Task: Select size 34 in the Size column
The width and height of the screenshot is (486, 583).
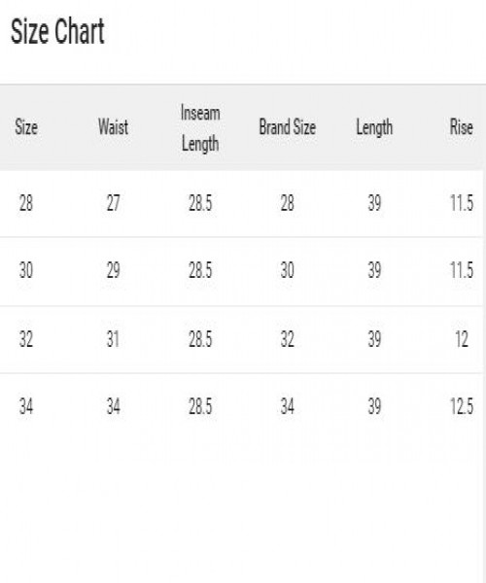Action: (26, 406)
